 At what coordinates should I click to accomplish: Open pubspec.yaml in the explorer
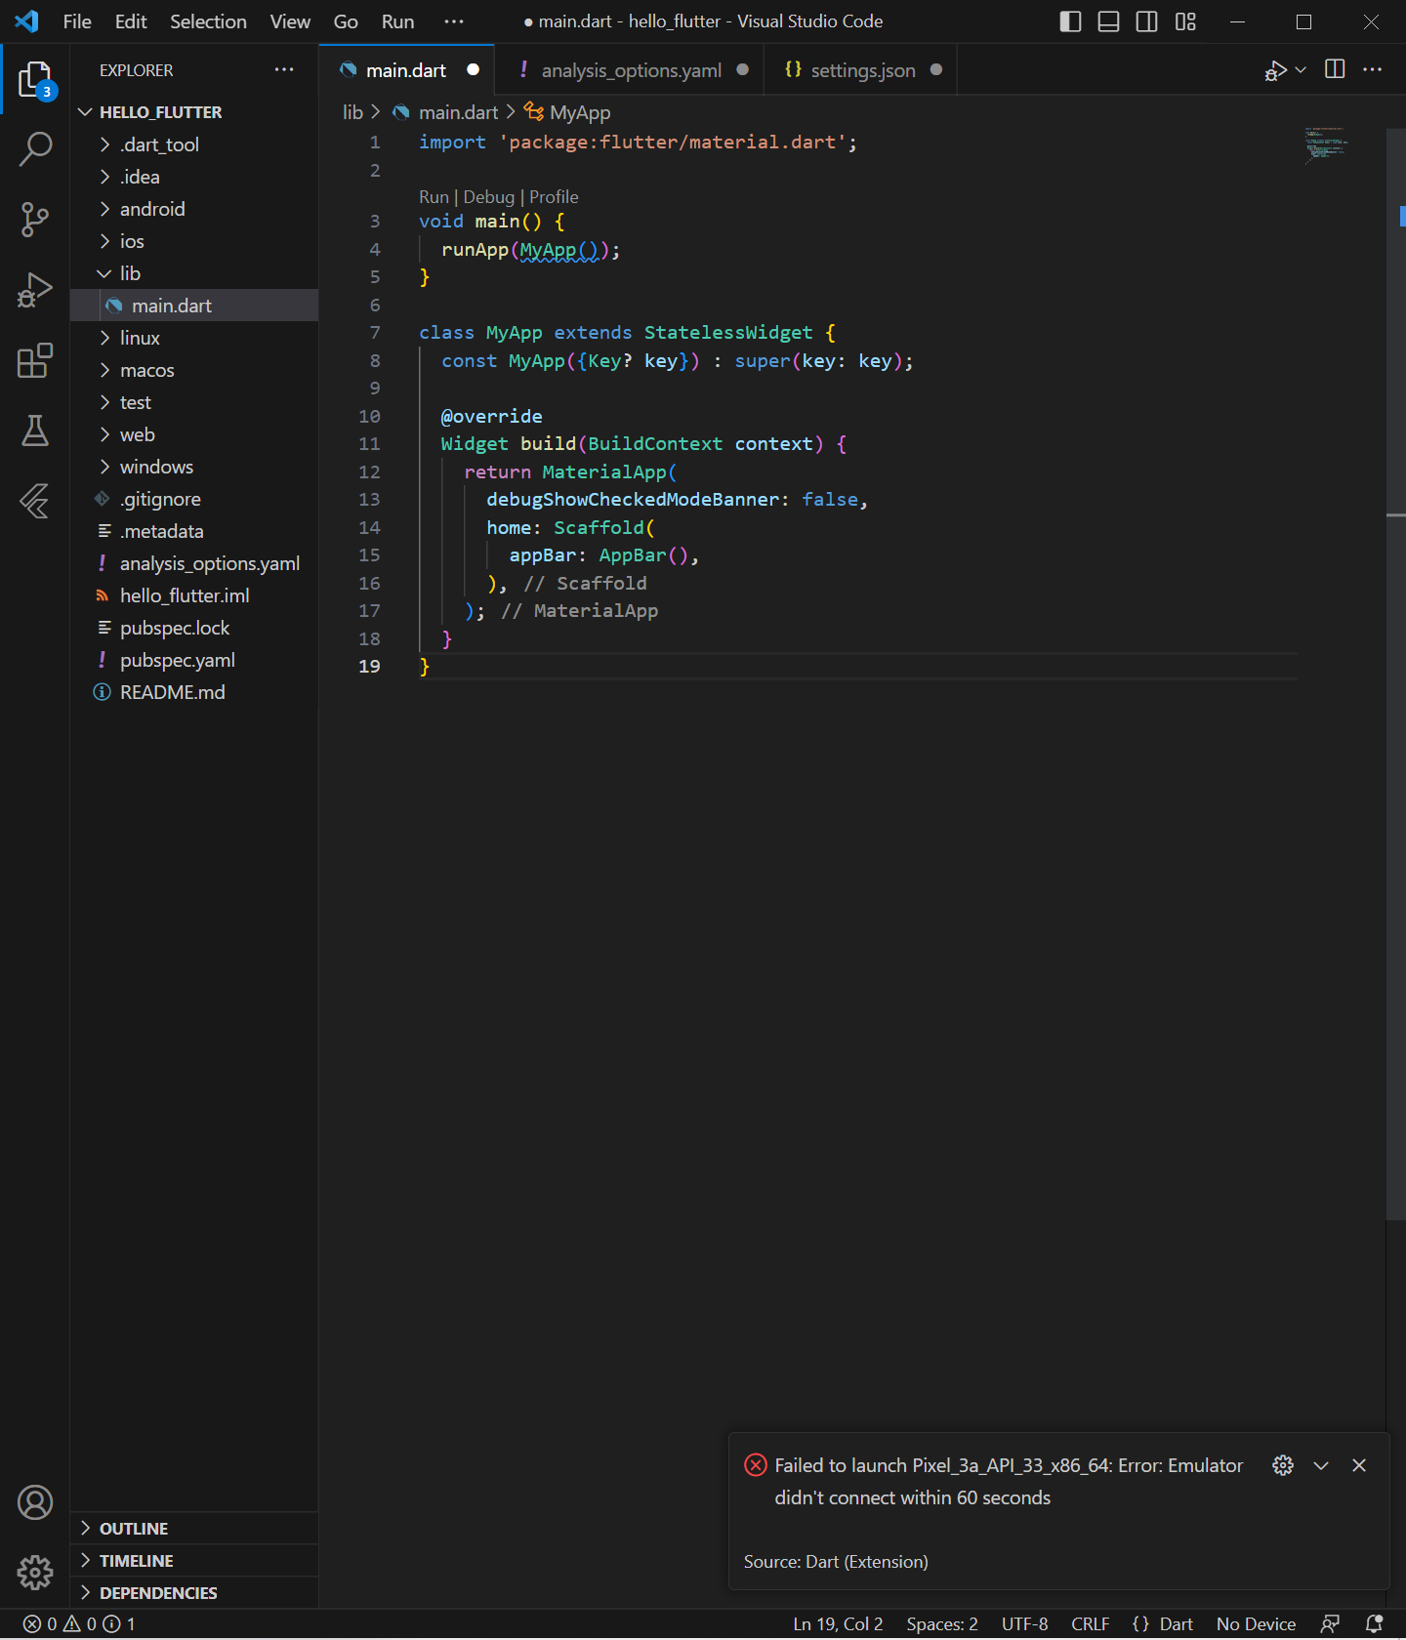tap(194, 660)
